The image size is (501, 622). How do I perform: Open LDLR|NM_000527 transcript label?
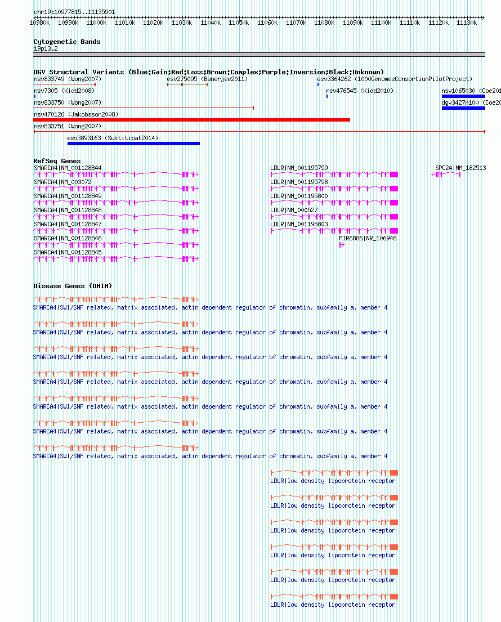pyautogui.click(x=294, y=211)
